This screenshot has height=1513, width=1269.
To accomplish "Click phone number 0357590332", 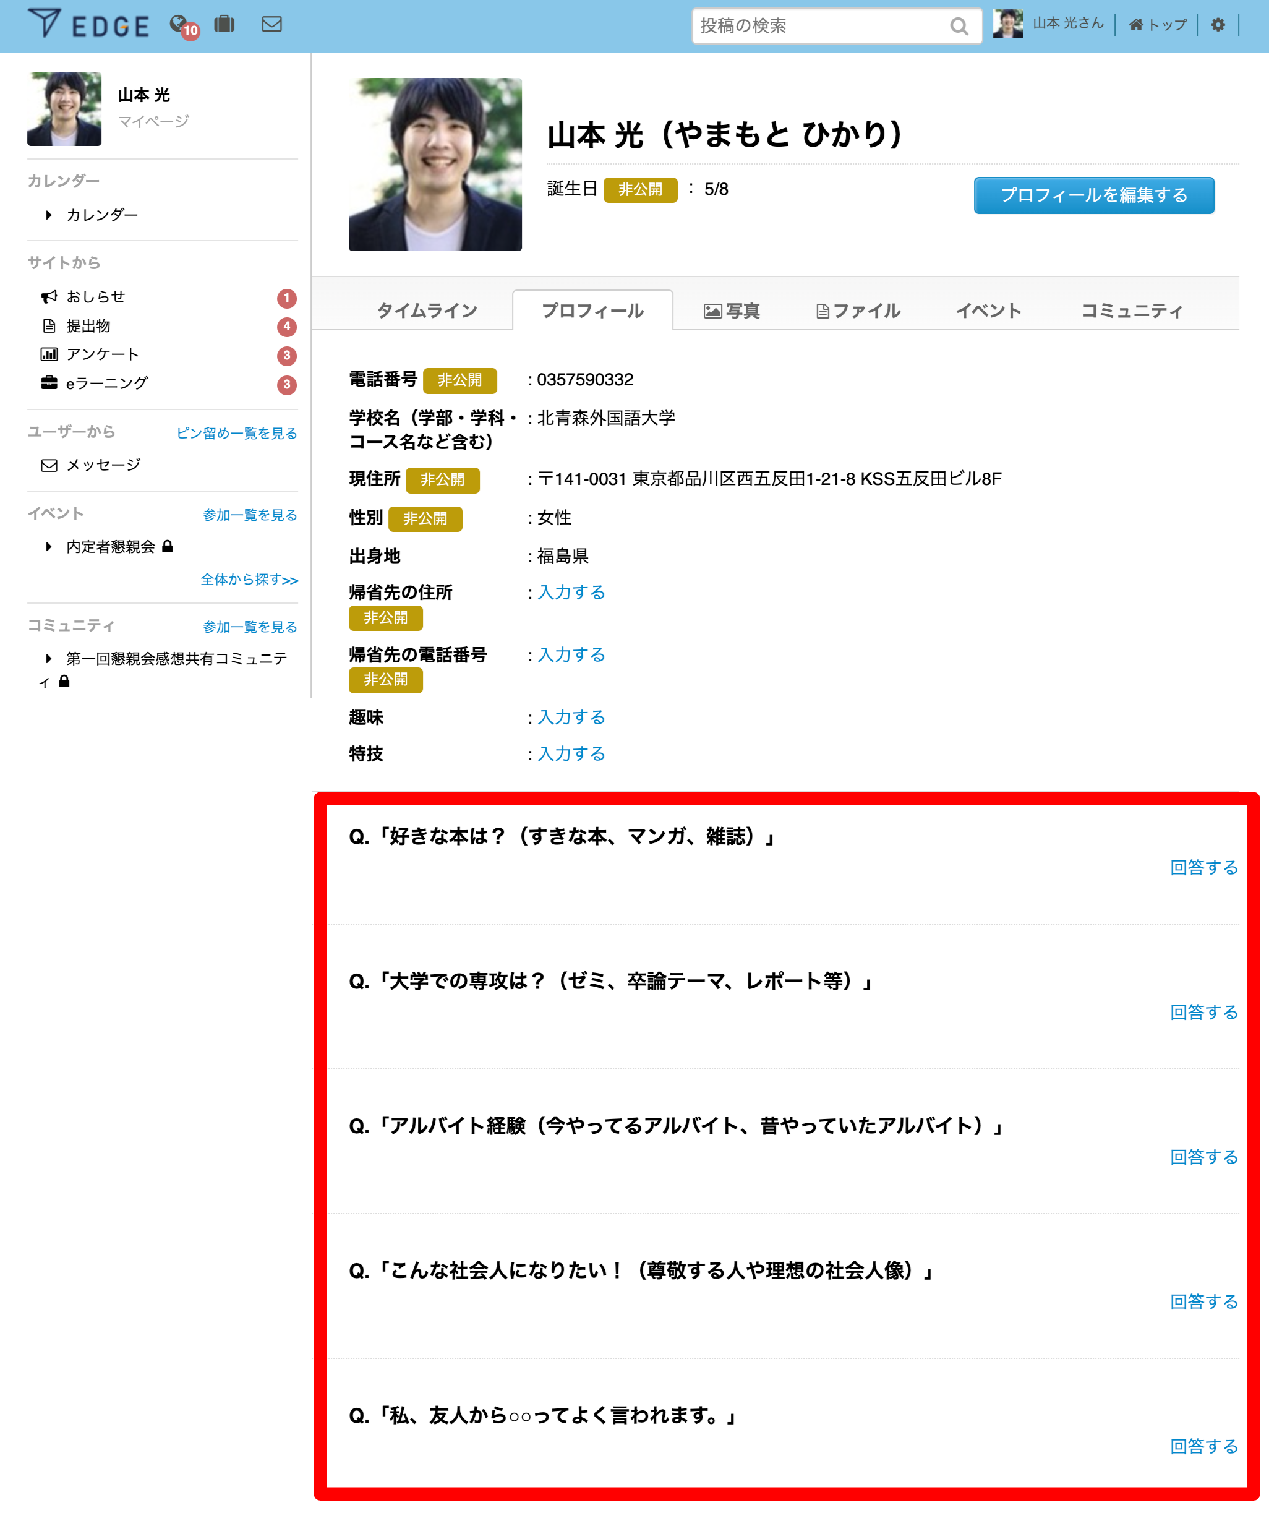I will point(585,380).
